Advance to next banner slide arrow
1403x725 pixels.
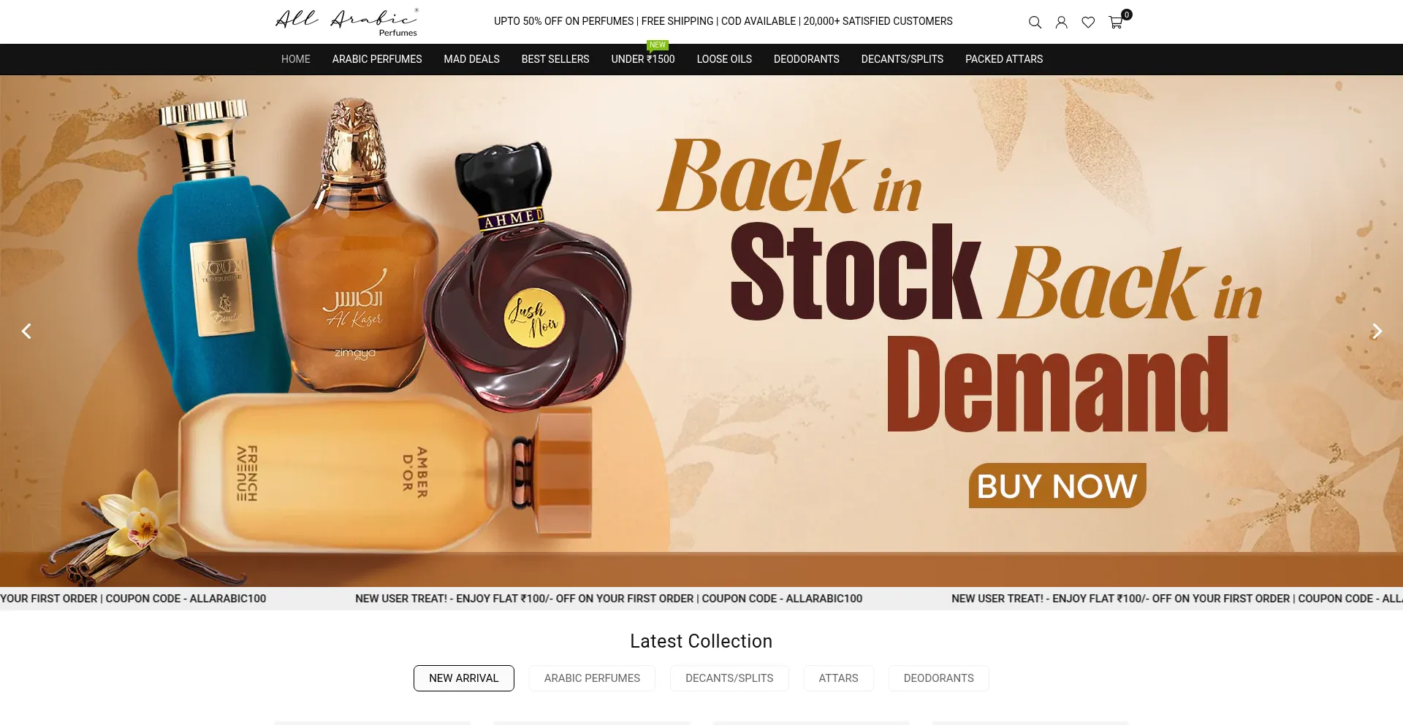(x=1377, y=331)
